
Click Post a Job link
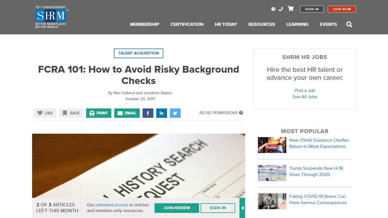pos(305,91)
